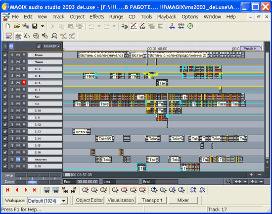The image size is (272, 214).
Task: Select the pitch/timestretch mouse mode
Action: [36, 36]
